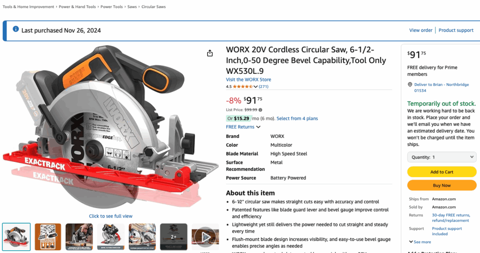
Task: Click the delivery location pin icon
Action: tap(410, 85)
